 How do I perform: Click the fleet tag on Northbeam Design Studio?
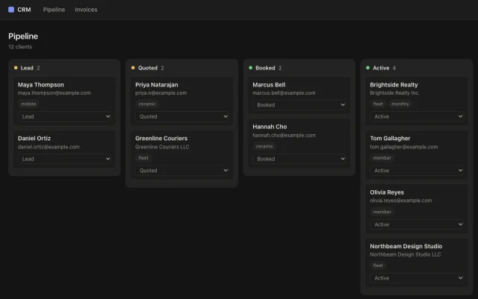point(378,265)
